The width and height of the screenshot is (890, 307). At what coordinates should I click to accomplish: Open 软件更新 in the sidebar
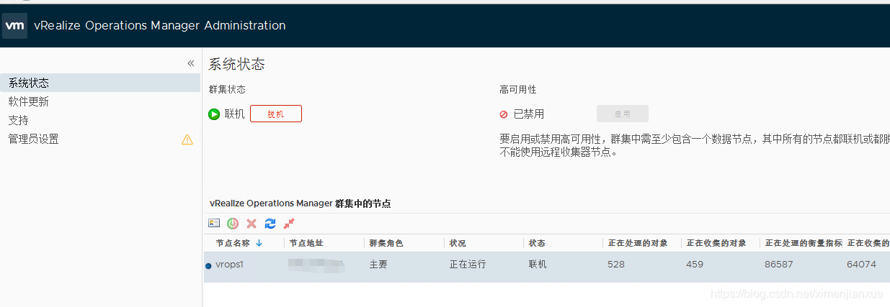29,101
